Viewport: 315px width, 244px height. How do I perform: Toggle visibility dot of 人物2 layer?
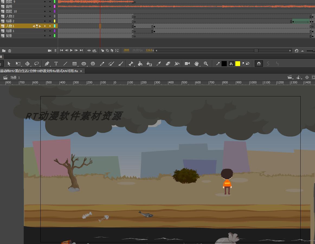pyautogui.click(x=45, y=16)
